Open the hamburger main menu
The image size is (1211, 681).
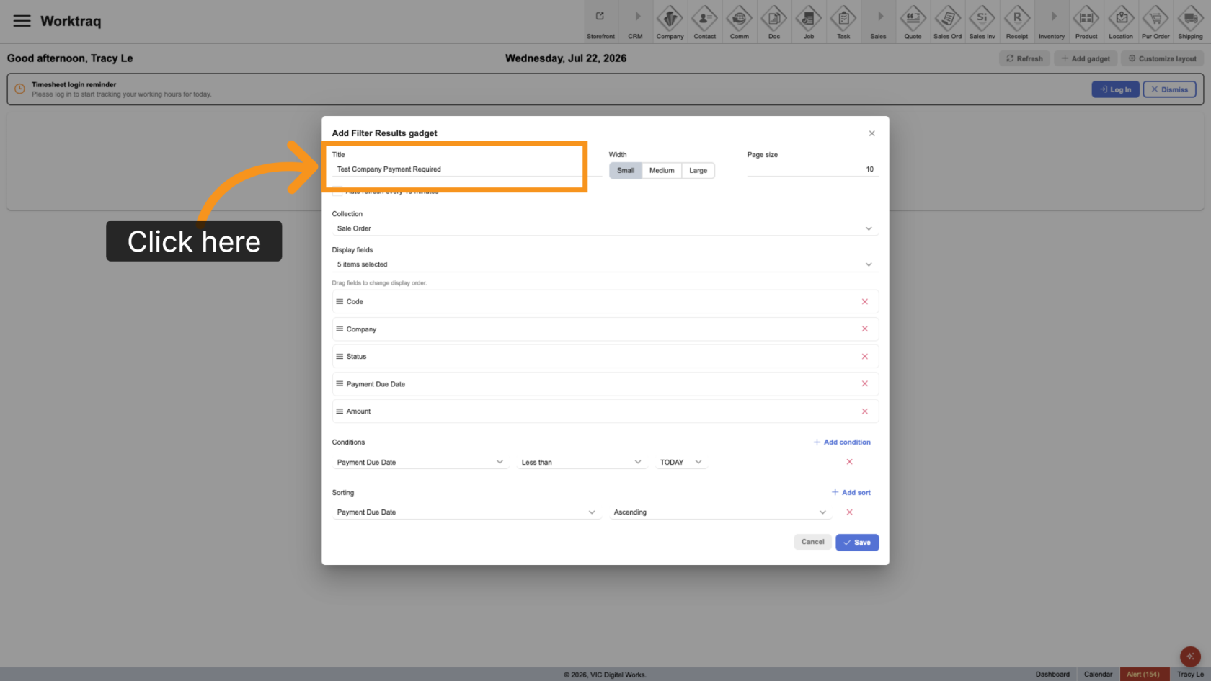pos(22,21)
